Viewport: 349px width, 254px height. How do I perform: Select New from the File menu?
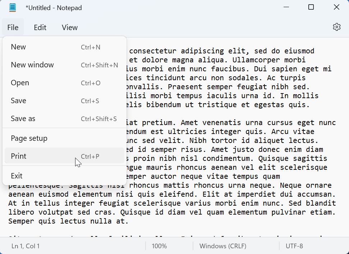point(19,47)
